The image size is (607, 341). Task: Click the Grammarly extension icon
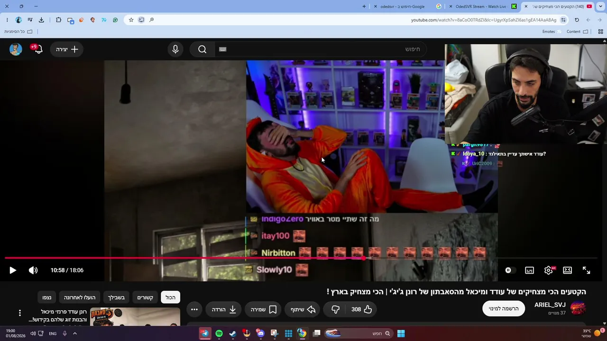click(115, 20)
